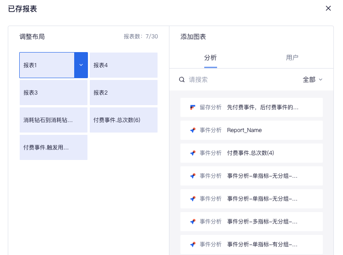Viewport: 343px width, 255px height.
Task: Expand the 全部 filter dropdown
Action: coord(312,80)
